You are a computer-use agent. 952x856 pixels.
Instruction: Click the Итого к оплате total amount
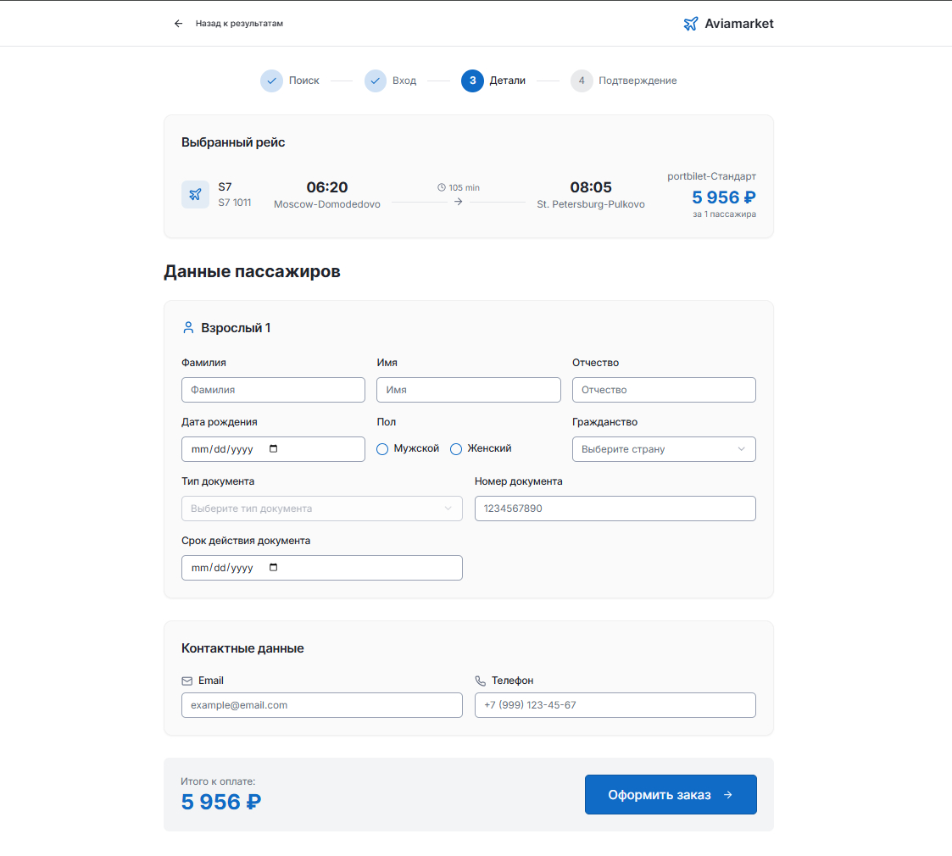click(x=221, y=802)
